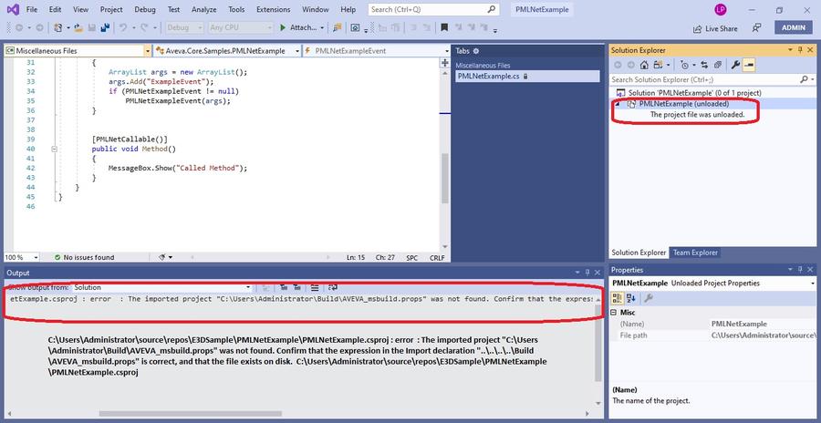
Task: Click the Output horizontal scrollbar thumb
Action: tap(190, 414)
